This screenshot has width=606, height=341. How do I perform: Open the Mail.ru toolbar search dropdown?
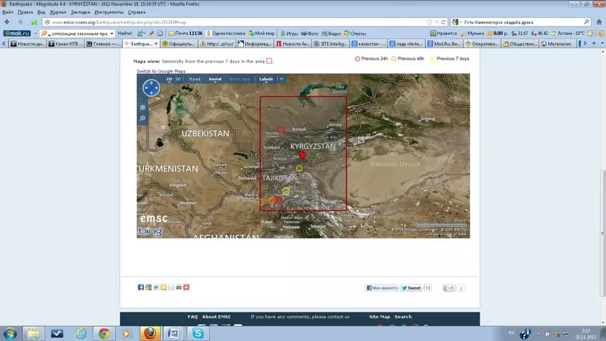click(x=112, y=33)
